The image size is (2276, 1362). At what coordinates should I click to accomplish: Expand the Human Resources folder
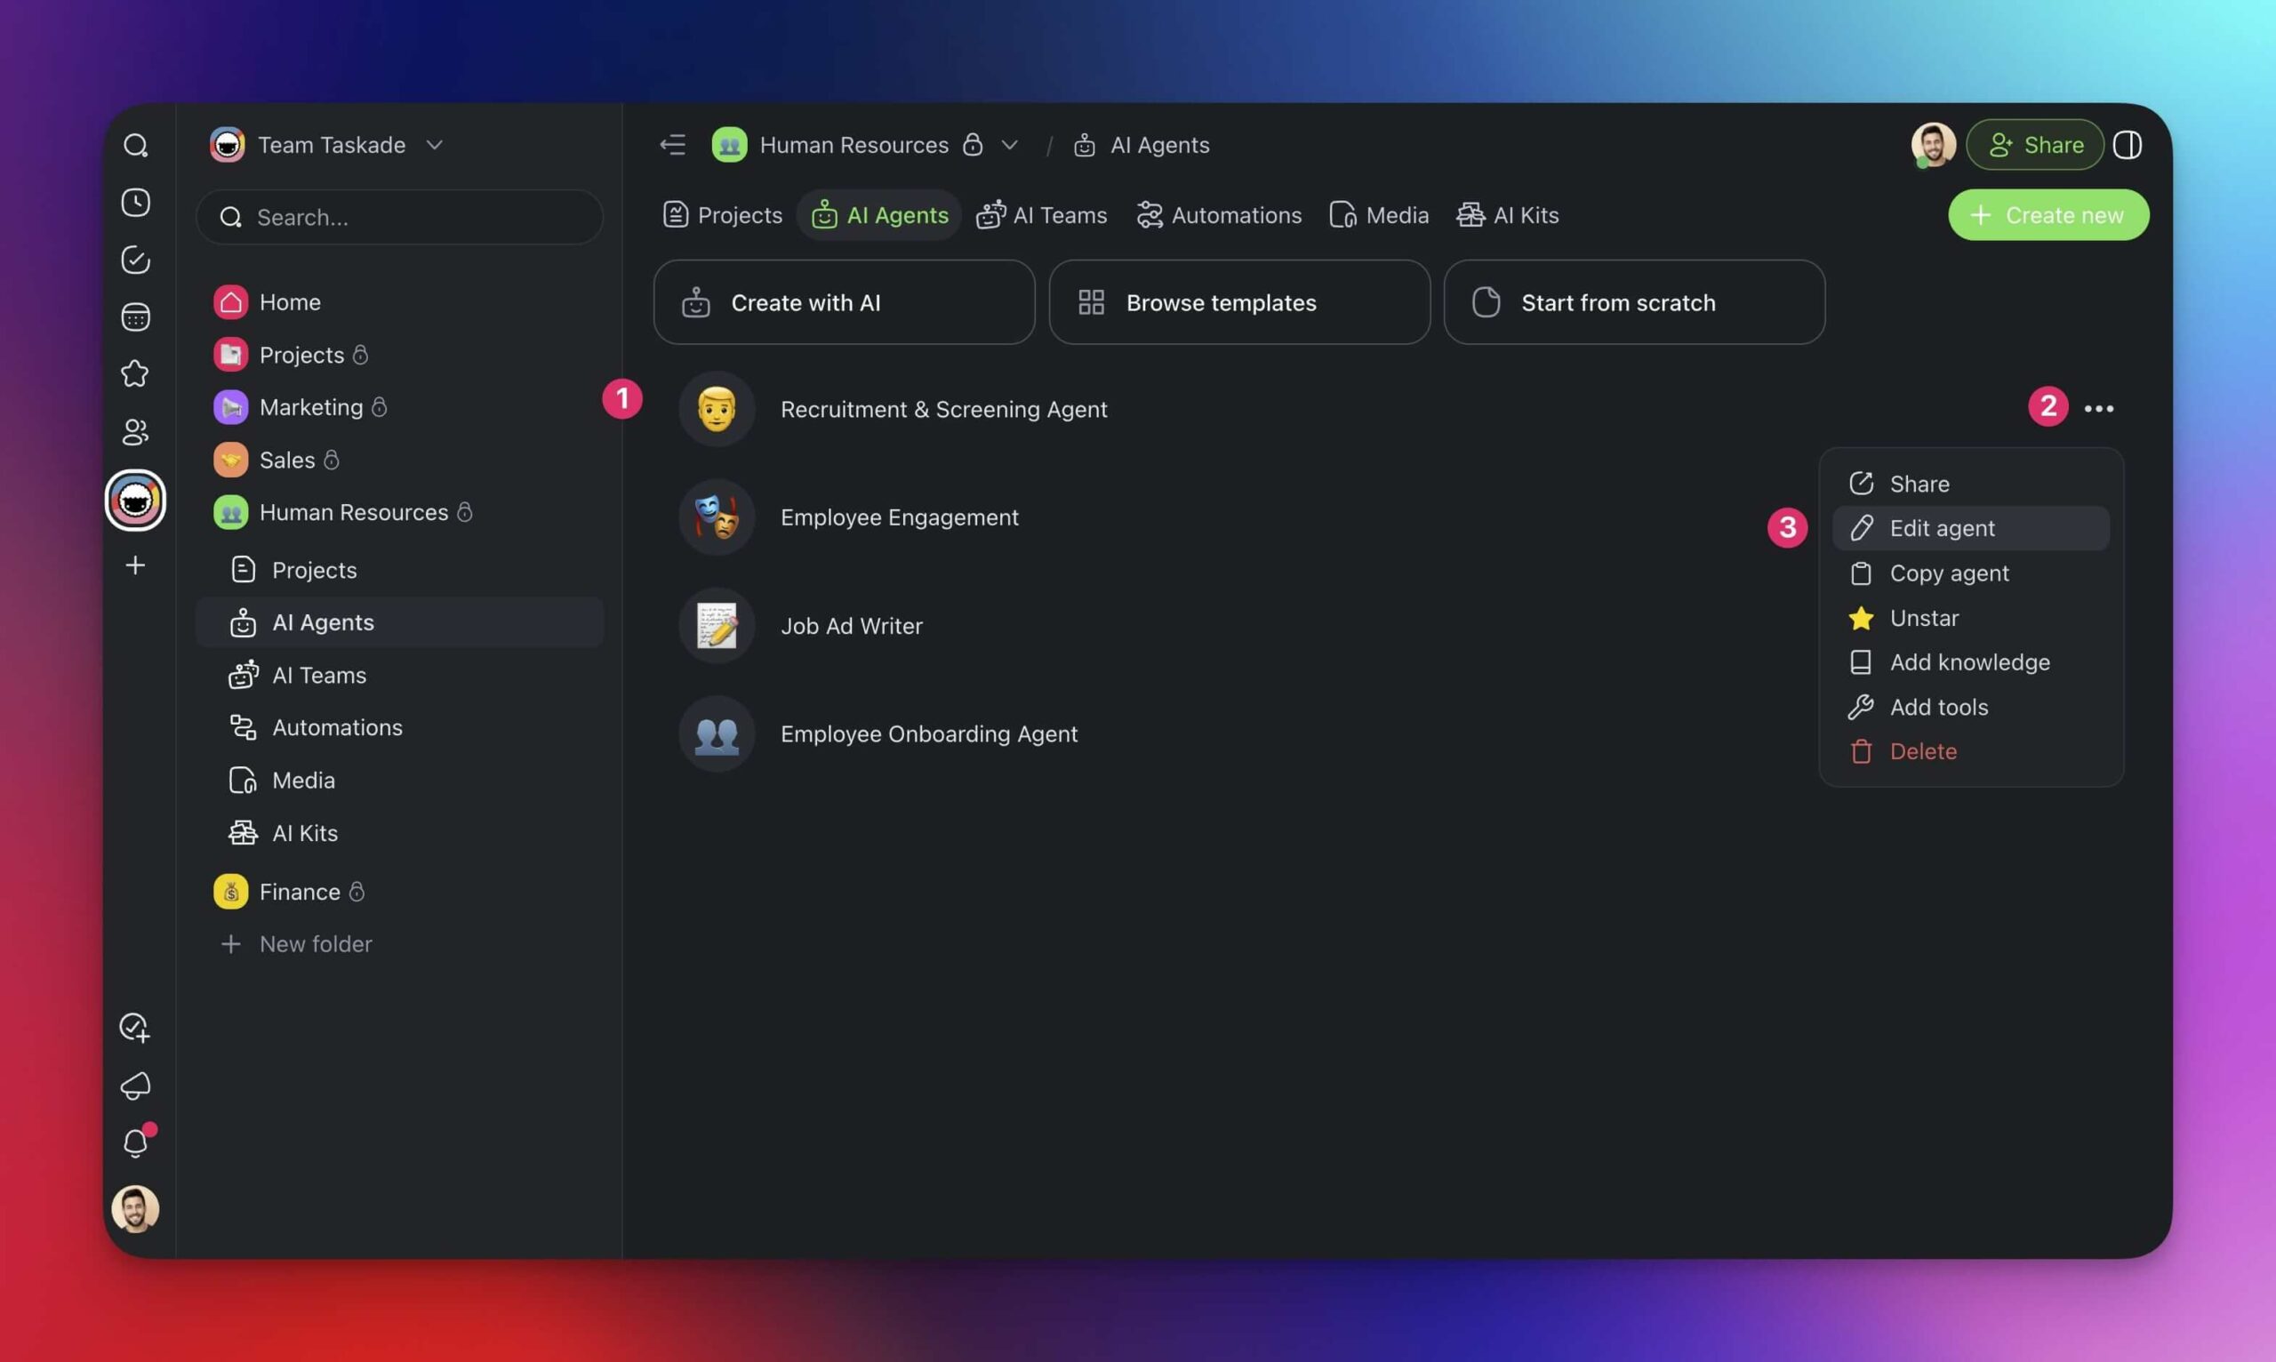coord(353,510)
